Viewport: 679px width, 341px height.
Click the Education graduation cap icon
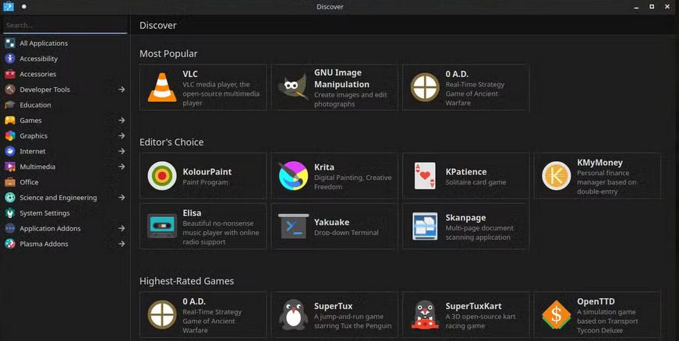[x=10, y=105]
